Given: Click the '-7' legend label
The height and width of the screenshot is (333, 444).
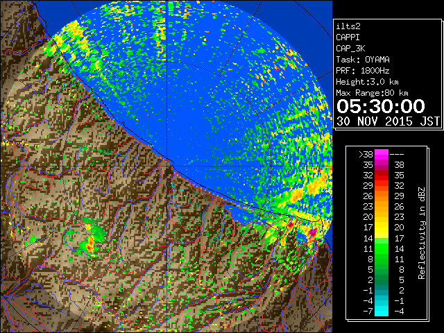Looking at the screenshot, I should tap(368, 311).
